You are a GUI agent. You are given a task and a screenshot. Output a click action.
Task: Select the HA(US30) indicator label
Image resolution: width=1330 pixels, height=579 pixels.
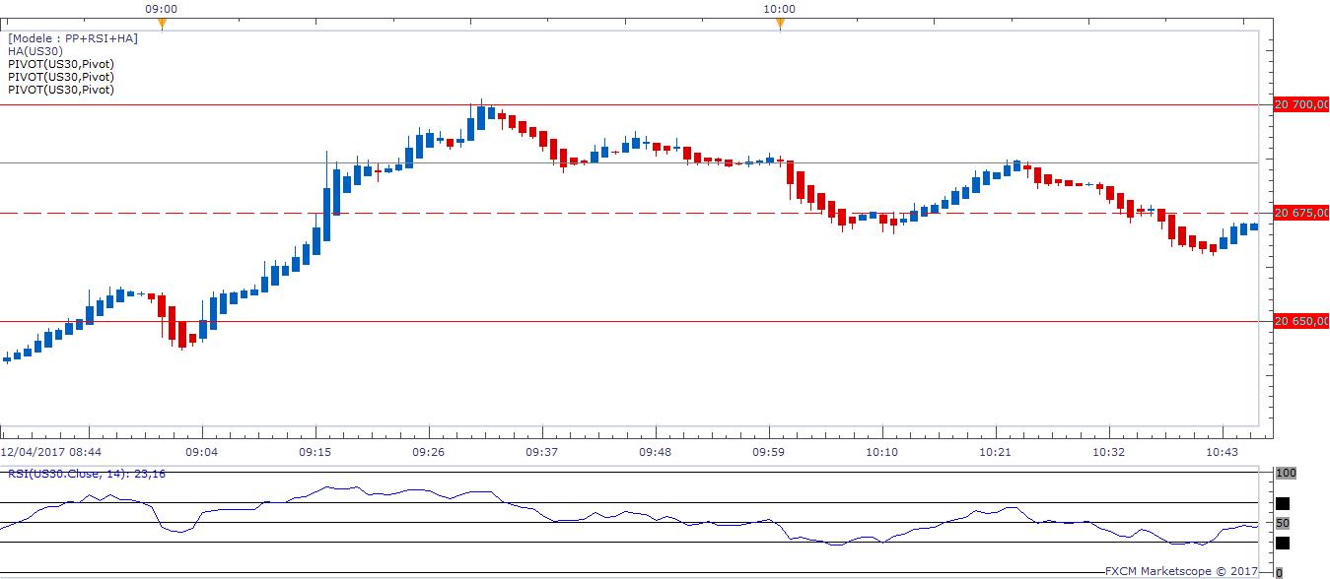tap(35, 51)
